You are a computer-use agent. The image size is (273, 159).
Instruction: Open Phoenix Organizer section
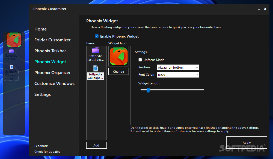pos(52,72)
